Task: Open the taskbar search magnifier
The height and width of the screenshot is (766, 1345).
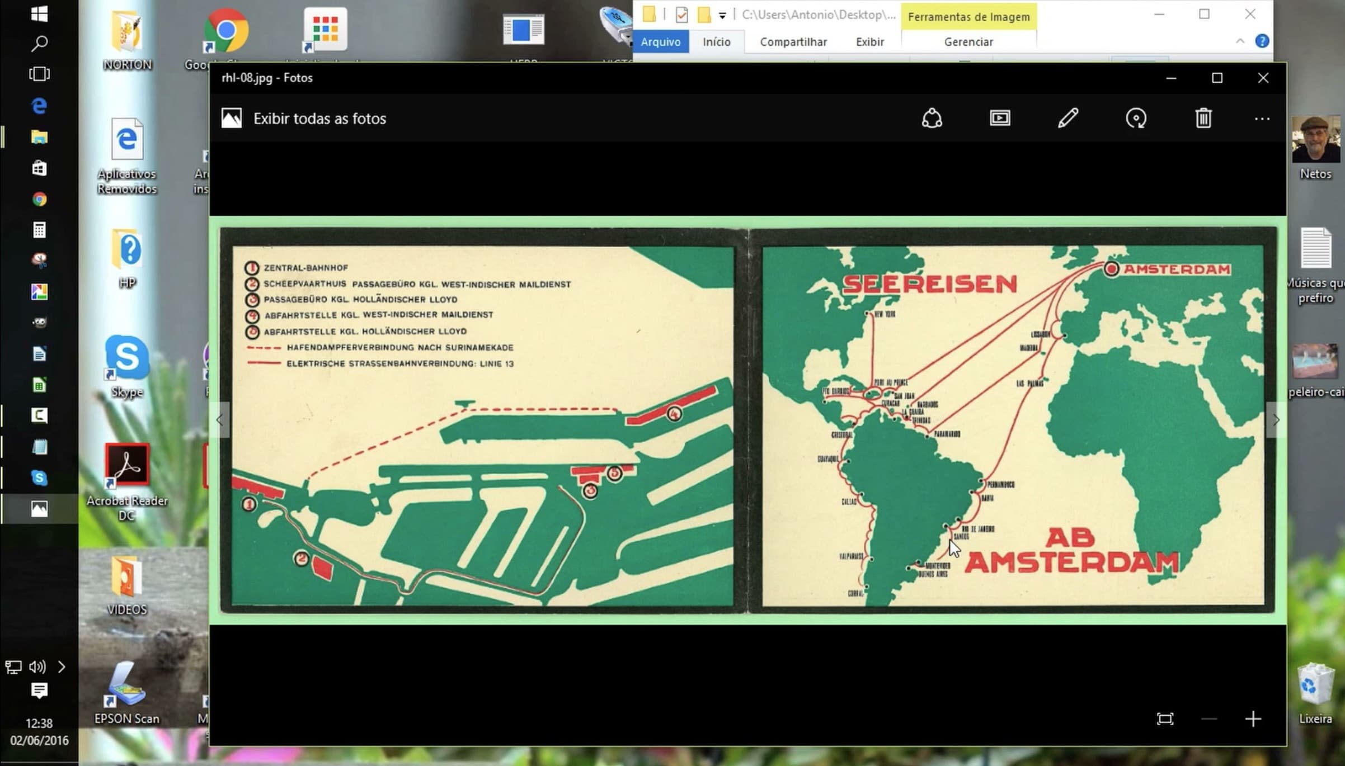Action: tap(39, 44)
